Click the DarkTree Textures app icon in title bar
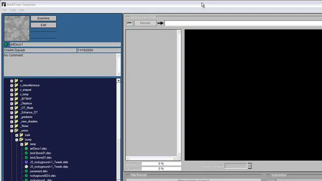Viewport: 322px width, 181px height. 4,5
